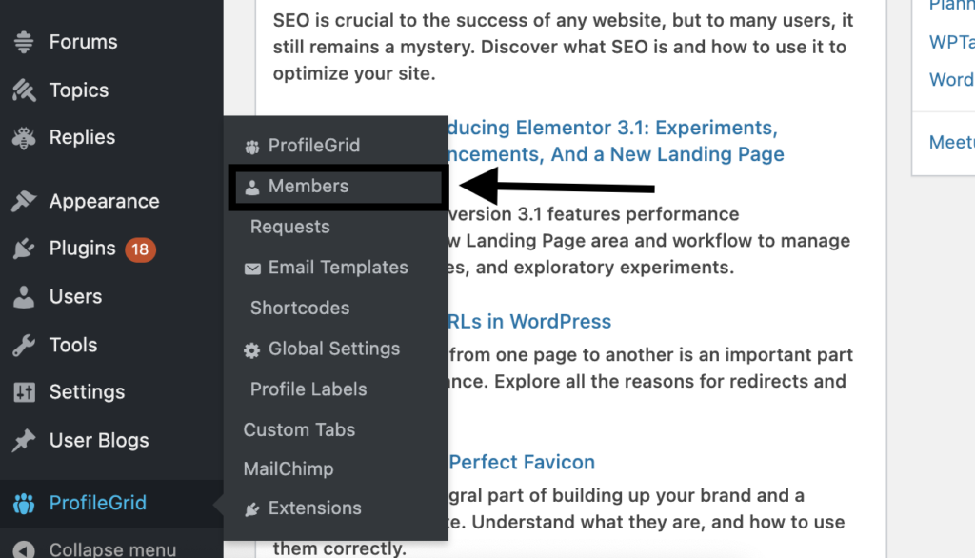Viewport: 975px width, 558px height.
Task: Select the Forums icon in the sidebar
Action: (x=26, y=42)
